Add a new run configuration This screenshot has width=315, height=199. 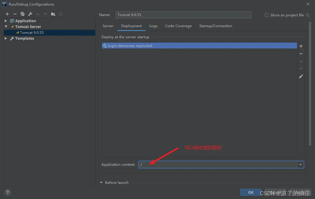tap(7, 14)
